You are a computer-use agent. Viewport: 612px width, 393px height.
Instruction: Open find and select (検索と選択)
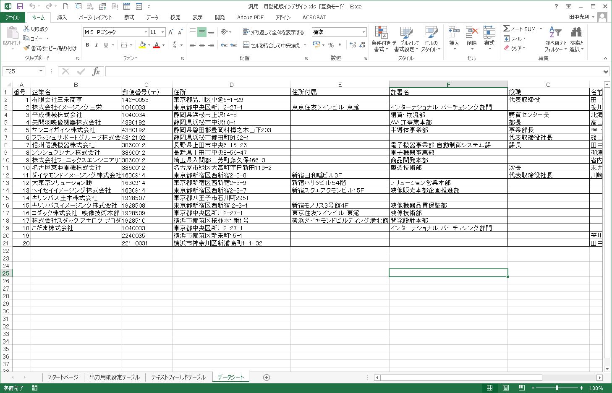576,39
